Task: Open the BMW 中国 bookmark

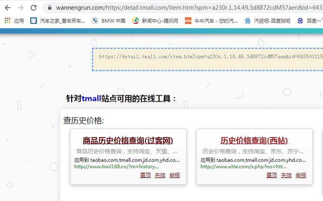Action: (114, 21)
